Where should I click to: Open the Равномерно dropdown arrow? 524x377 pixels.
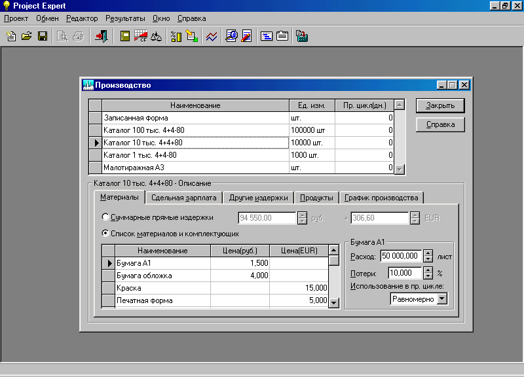pos(442,298)
